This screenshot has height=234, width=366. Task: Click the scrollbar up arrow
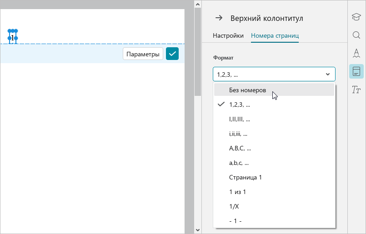tap(198, 4)
